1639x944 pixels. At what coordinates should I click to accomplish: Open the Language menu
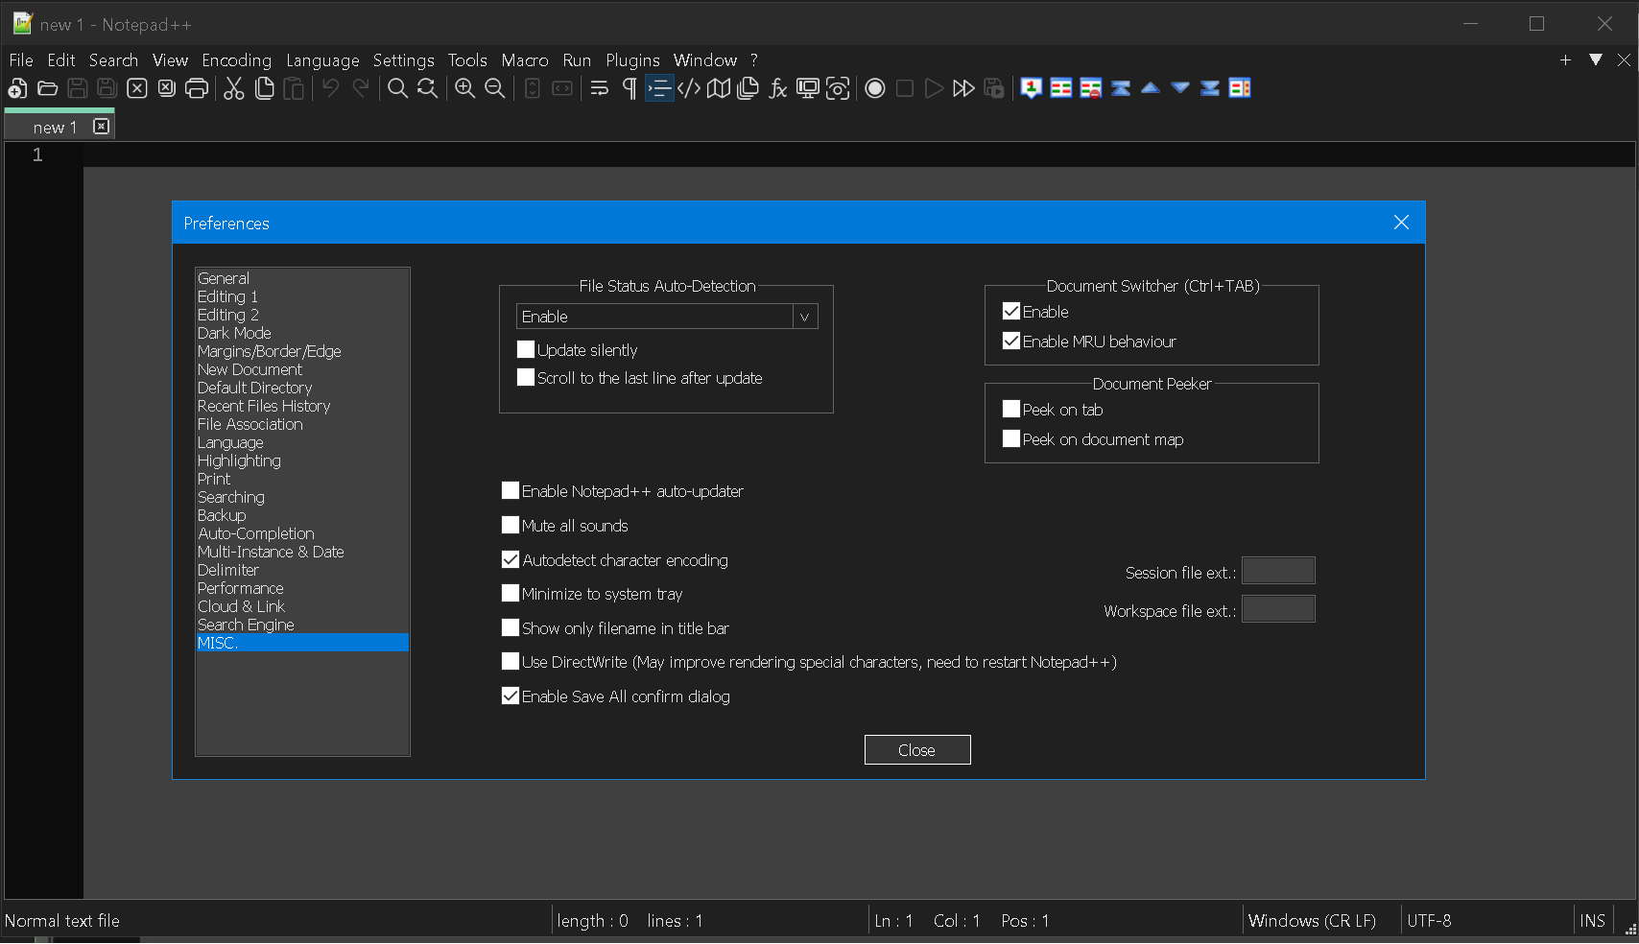322,59
